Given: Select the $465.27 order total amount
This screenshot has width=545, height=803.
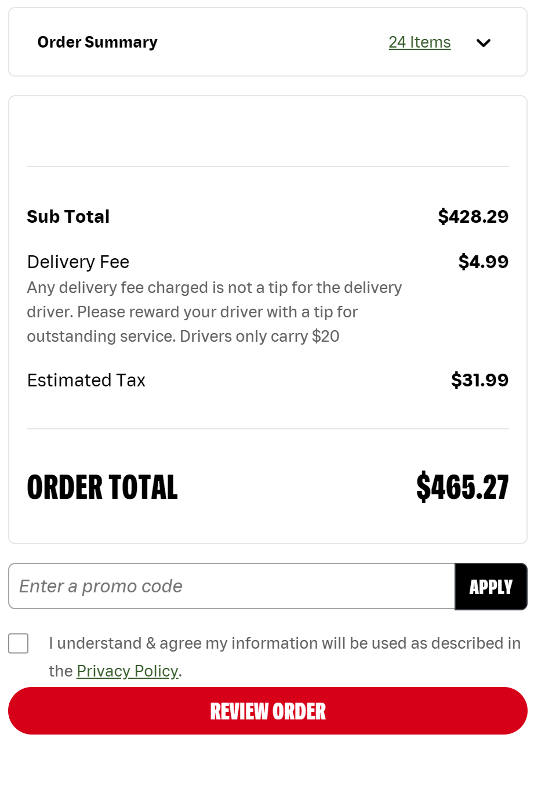Looking at the screenshot, I should [x=462, y=487].
